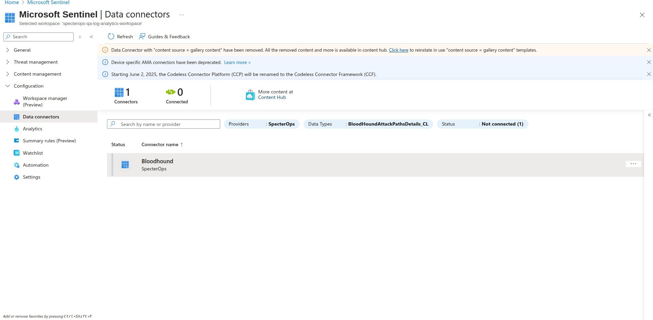Dismiss the Codeless Connector Platform rename banner
The width and height of the screenshot is (653, 320).
[649, 74]
